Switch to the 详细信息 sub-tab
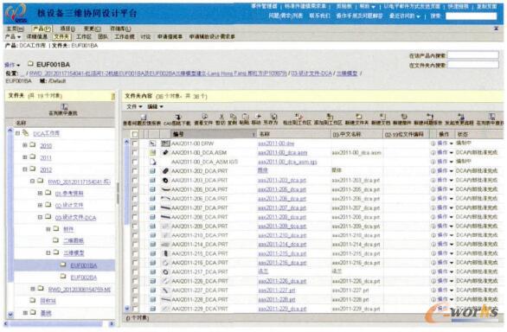Image resolution: width=507 pixels, height=332 pixels. click(37, 36)
